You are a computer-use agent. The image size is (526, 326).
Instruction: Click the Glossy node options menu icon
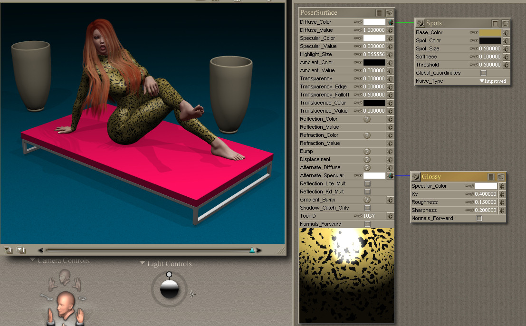click(491, 177)
